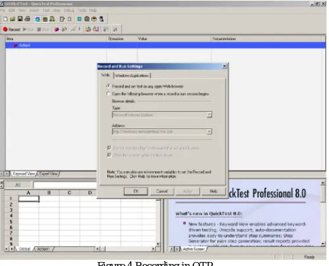This screenshot has height=266, width=329.
Task: Click the Active Screen pane scroll up arrow
Action: [323, 182]
